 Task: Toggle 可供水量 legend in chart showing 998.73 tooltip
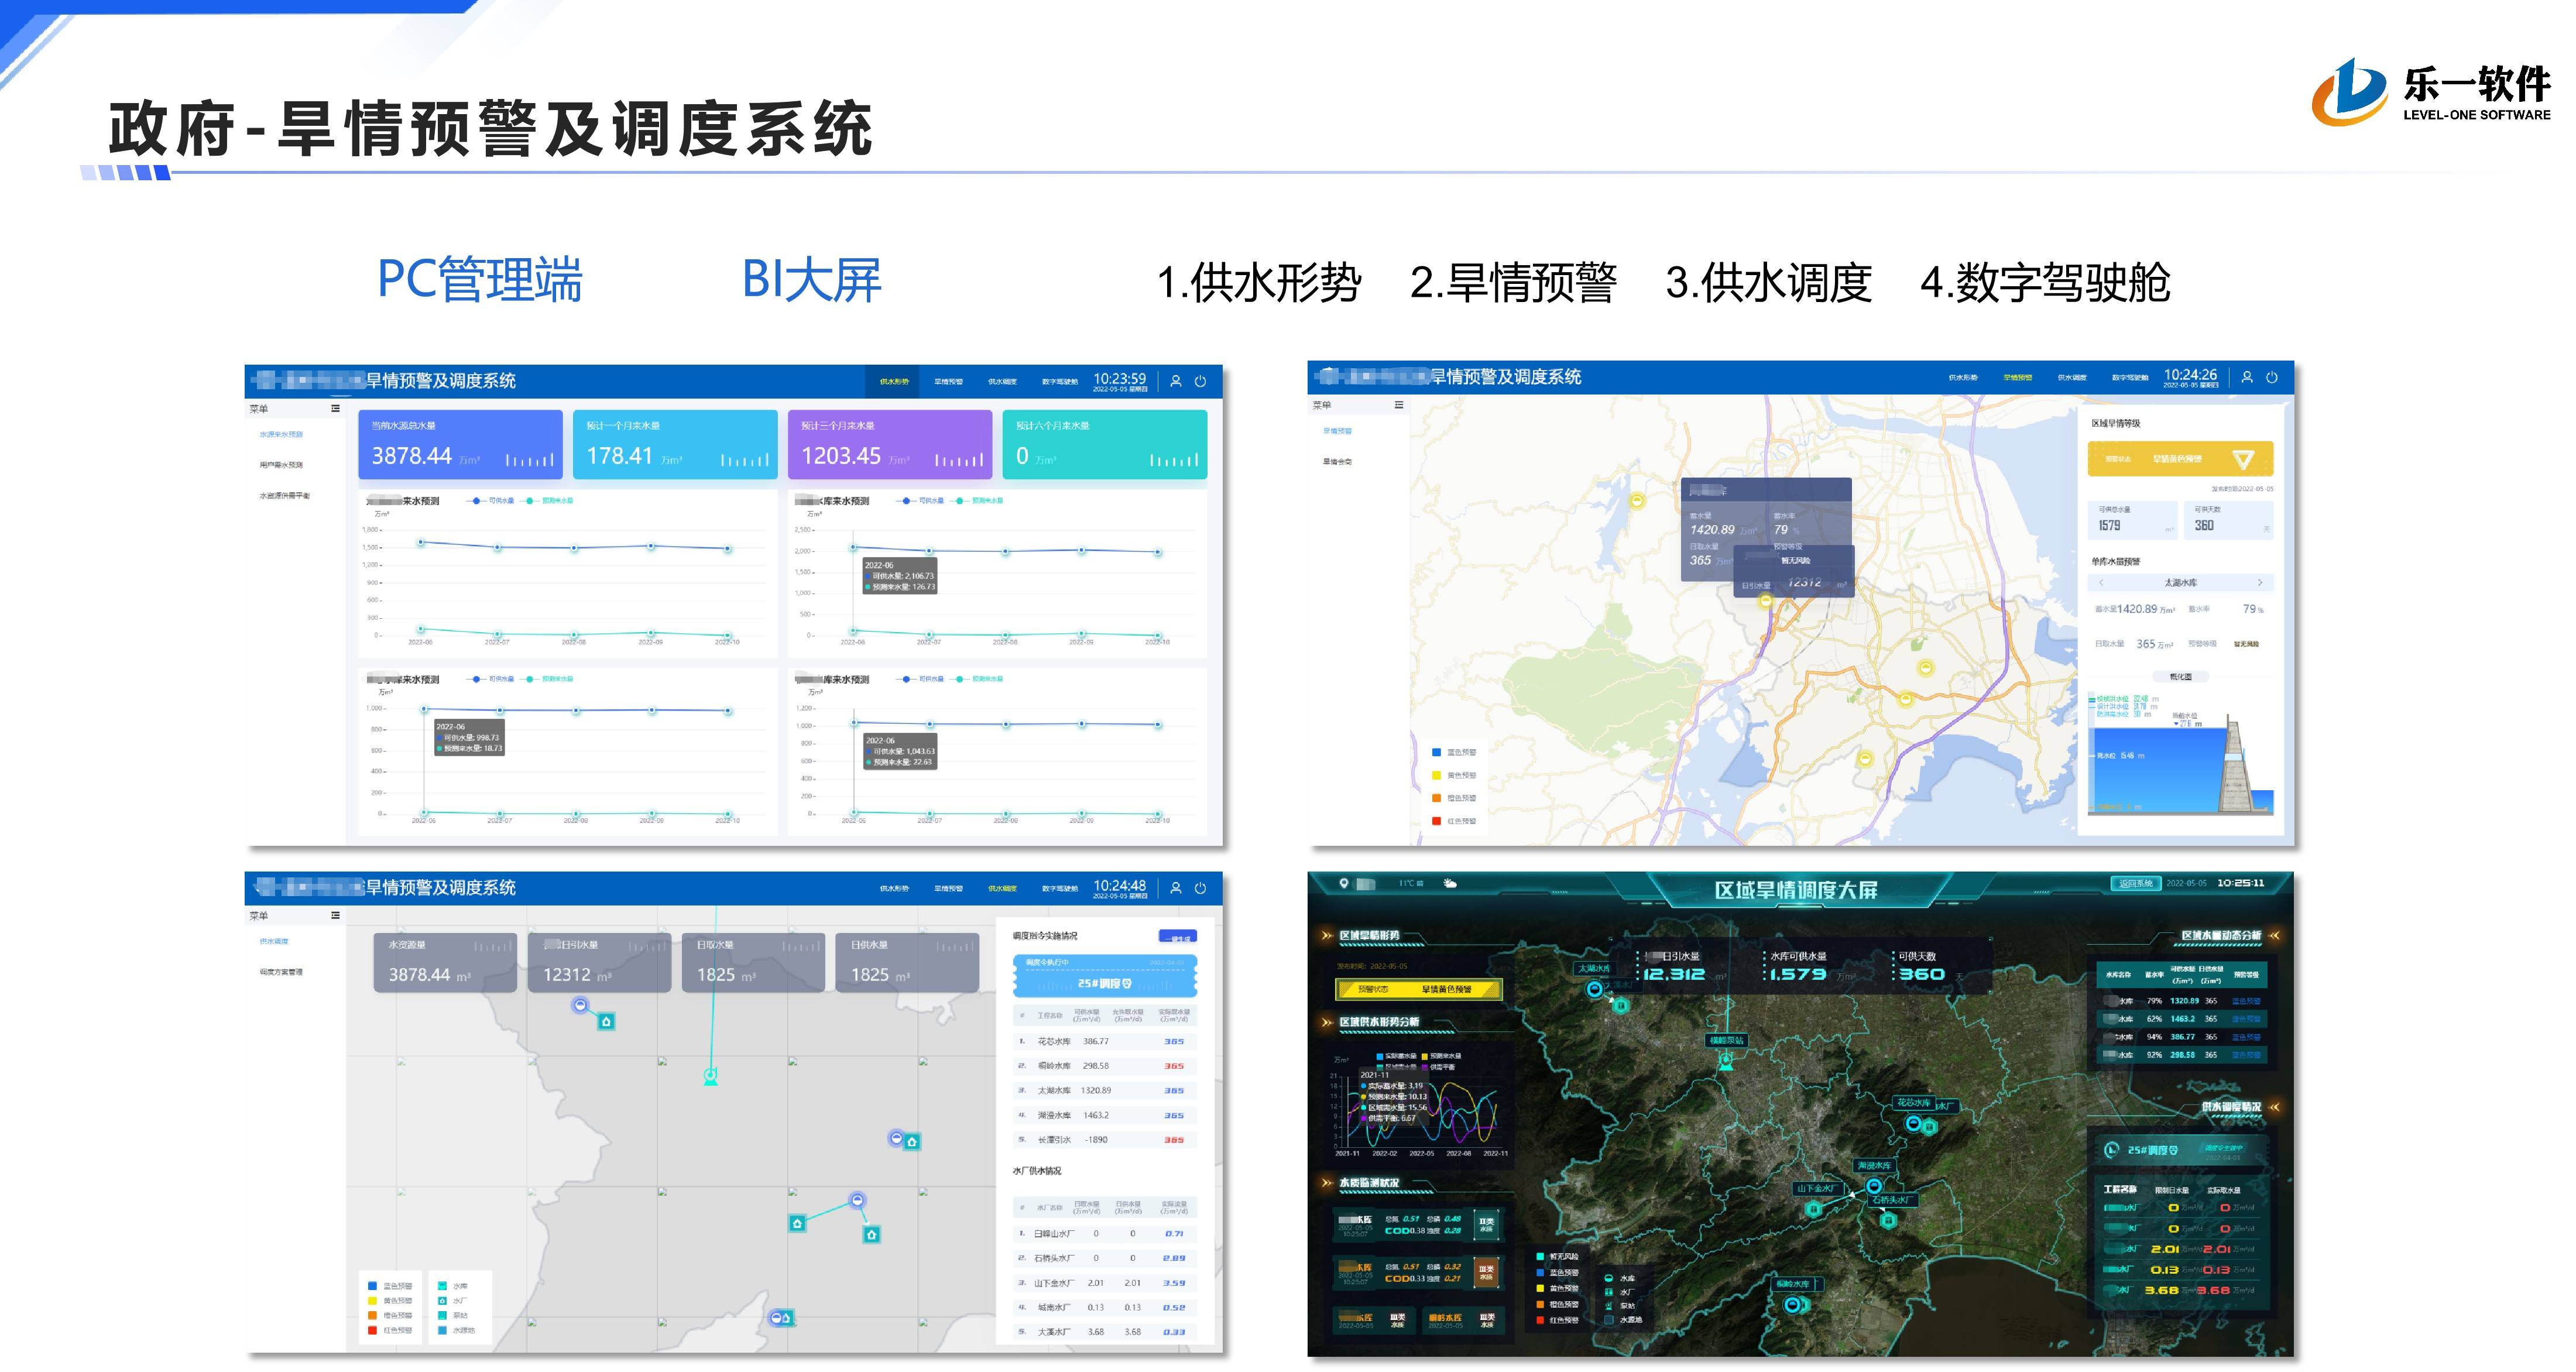tap(491, 679)
